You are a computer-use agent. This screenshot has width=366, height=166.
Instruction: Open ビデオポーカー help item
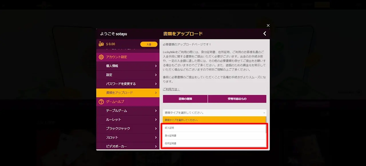pos(128,146)
